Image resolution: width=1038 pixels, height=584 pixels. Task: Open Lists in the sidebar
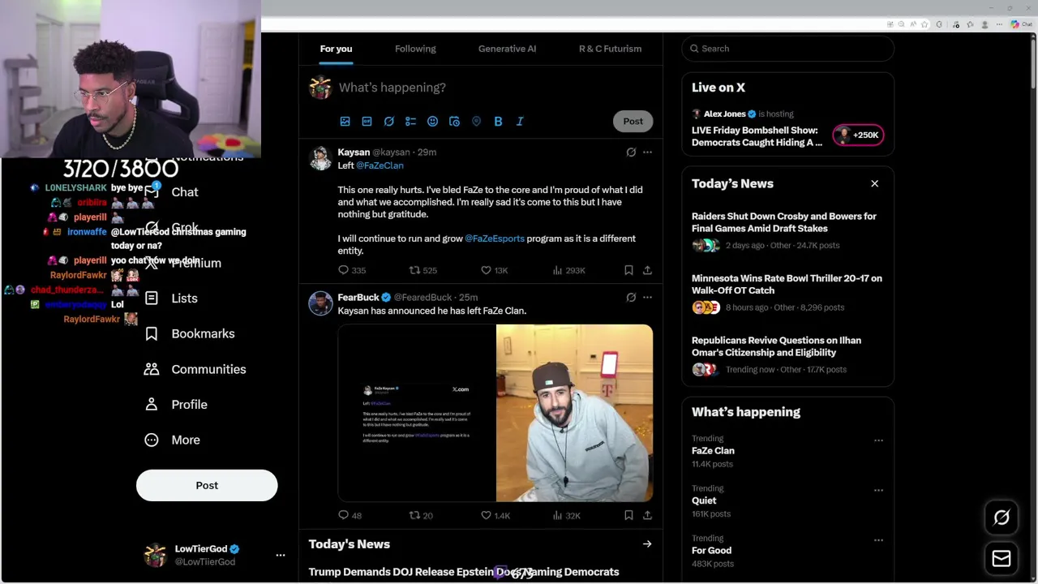pos(170,298)
